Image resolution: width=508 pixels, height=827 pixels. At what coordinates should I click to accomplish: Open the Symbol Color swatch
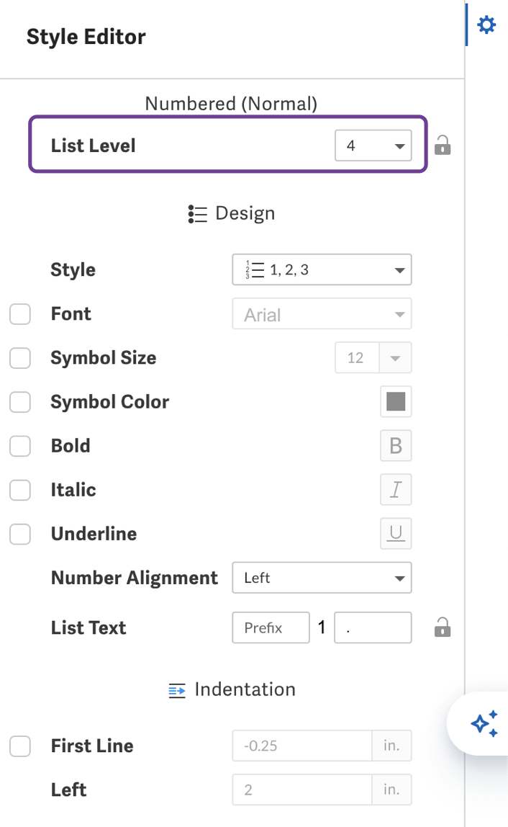pos(396,402)
